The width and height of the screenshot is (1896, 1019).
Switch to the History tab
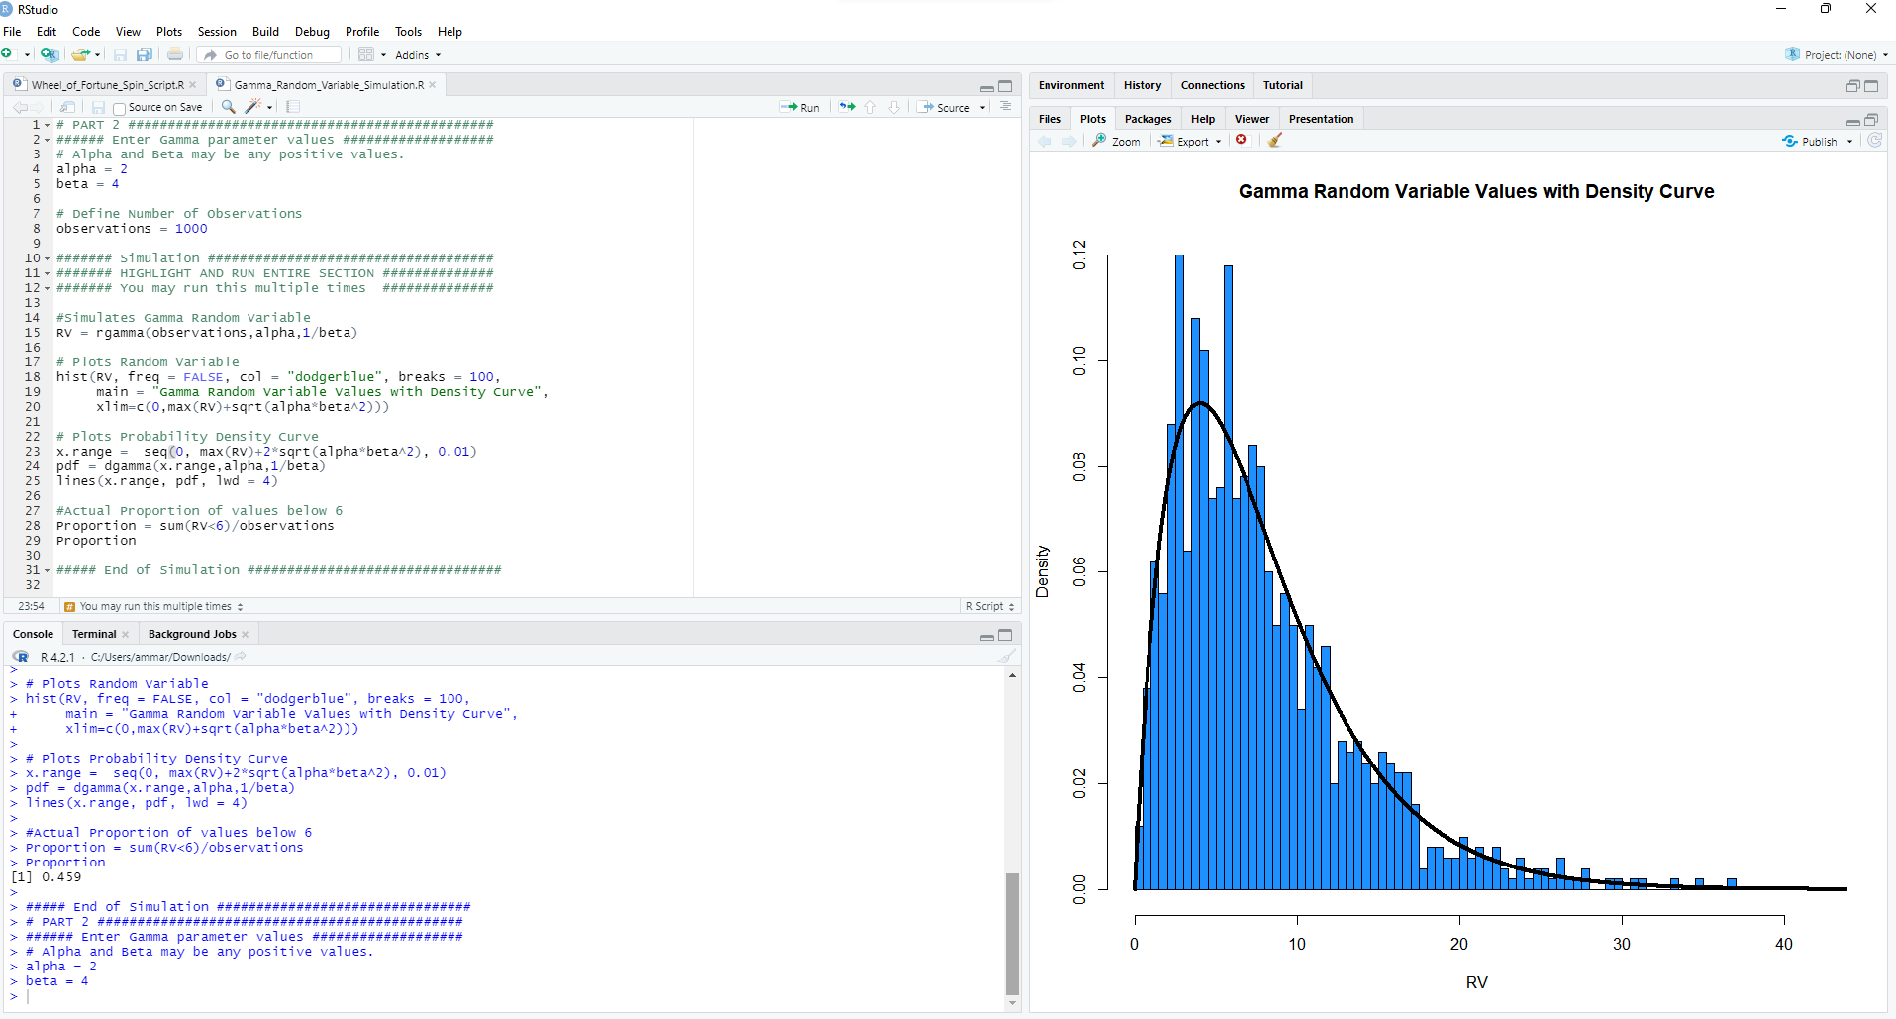[x=1143, y=85]
